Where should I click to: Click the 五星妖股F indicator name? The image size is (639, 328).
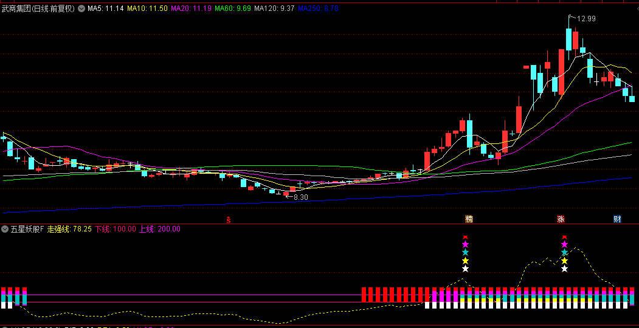point(27,229)
